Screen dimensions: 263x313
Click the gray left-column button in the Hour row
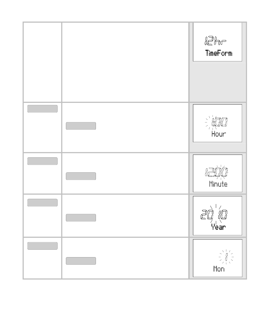click(x=42, y=109)
